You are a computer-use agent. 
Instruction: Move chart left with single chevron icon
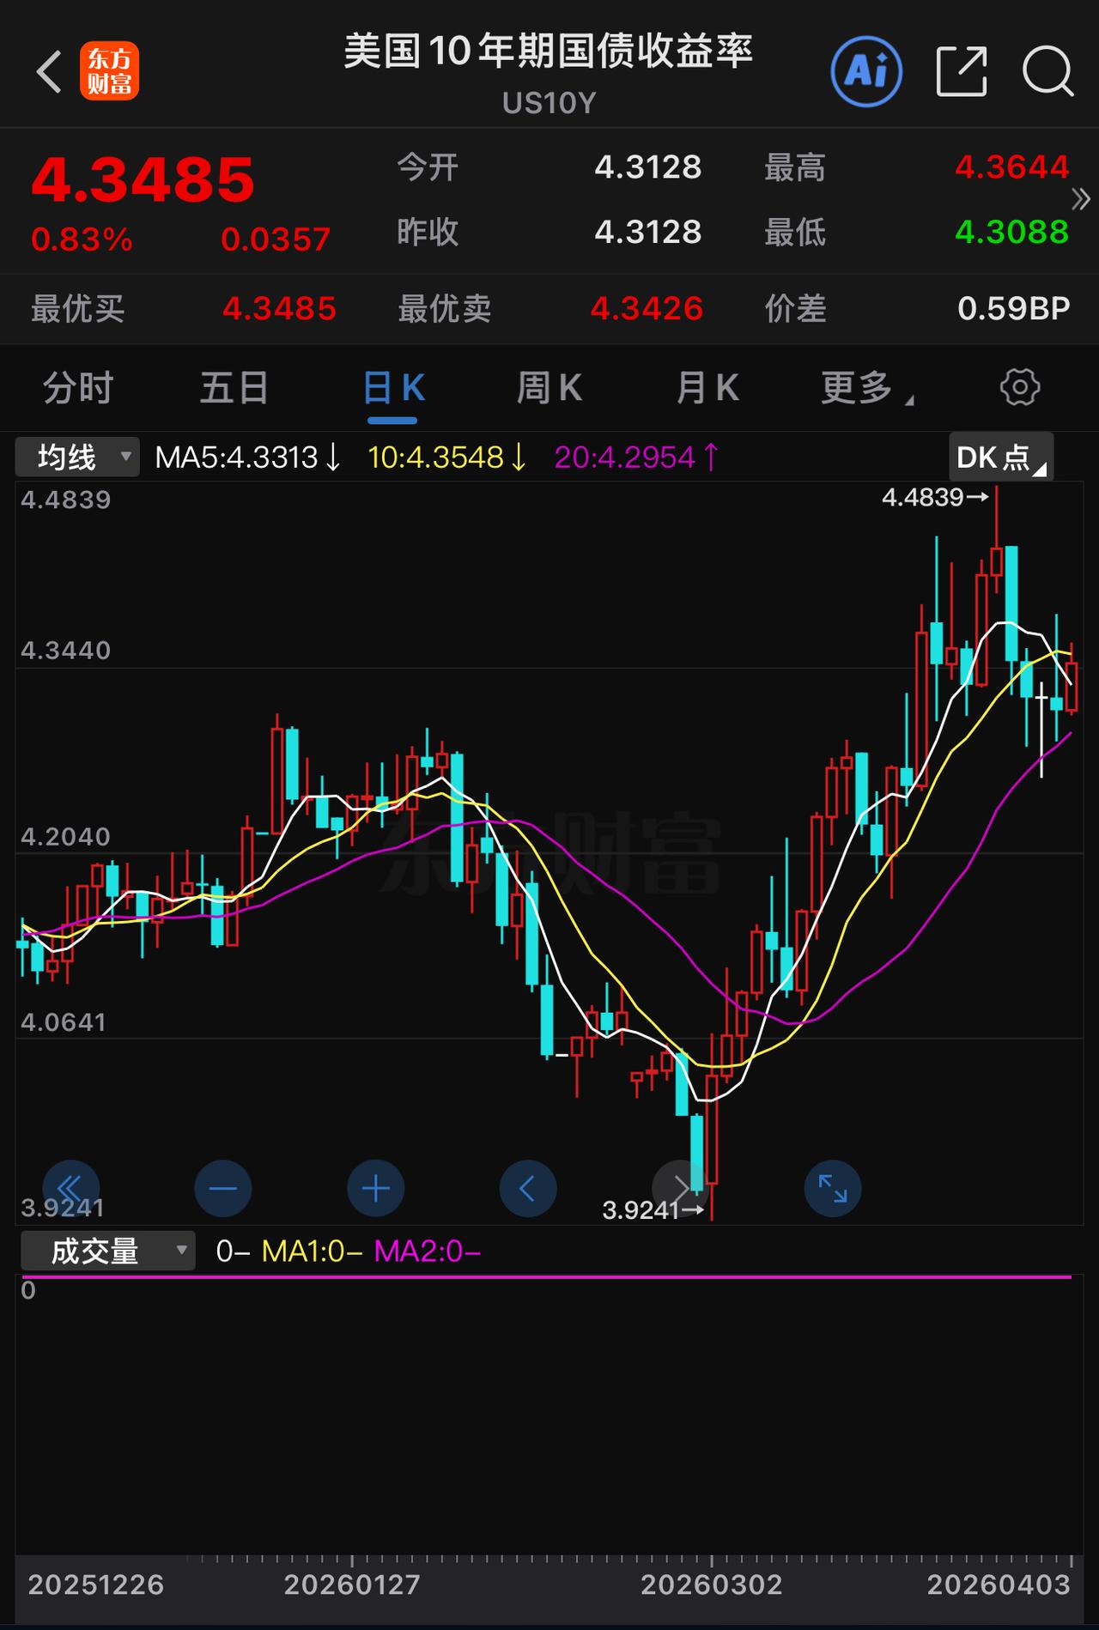point(528,1189)
